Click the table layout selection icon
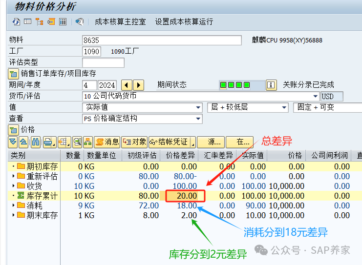This screenshot has width=362, height=265. (64, 142)
